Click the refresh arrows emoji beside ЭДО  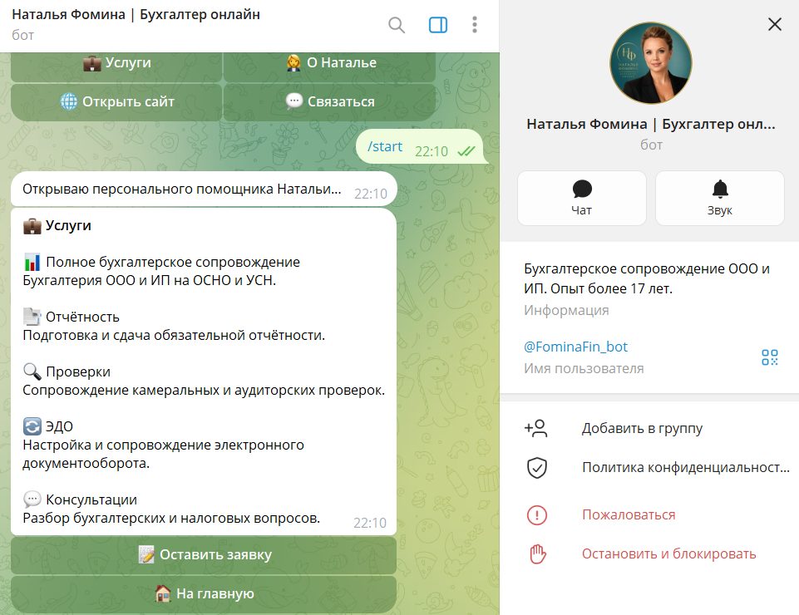[x=32, y=426]
